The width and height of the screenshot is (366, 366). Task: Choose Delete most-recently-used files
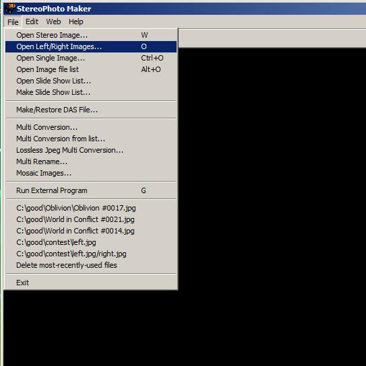point(91,265)
